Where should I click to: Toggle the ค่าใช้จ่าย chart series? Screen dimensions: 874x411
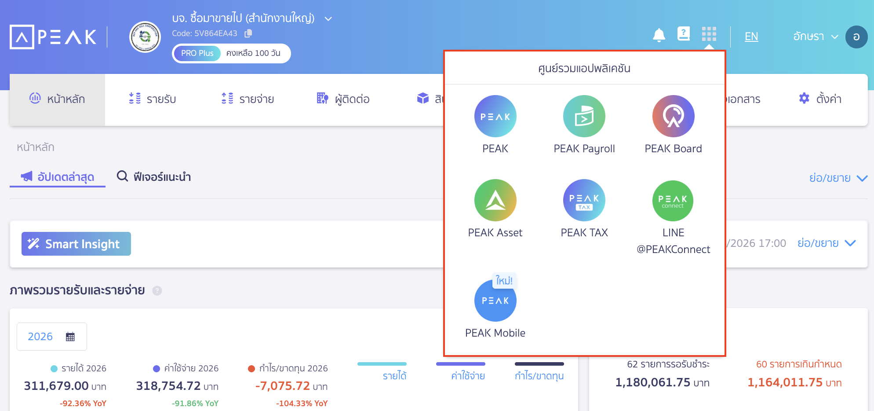pyautogui.click(x=468, y=375)
